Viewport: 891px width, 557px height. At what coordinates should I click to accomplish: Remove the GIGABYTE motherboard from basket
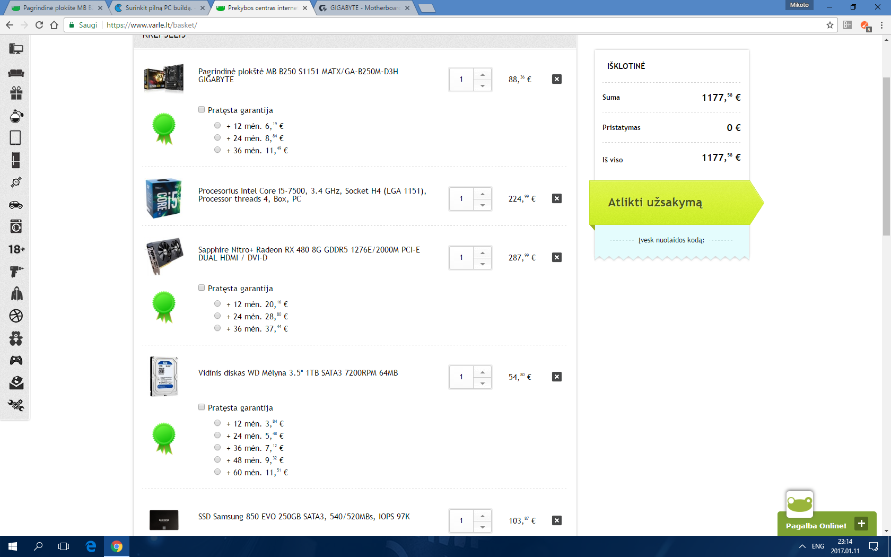(x=557, y=79)
